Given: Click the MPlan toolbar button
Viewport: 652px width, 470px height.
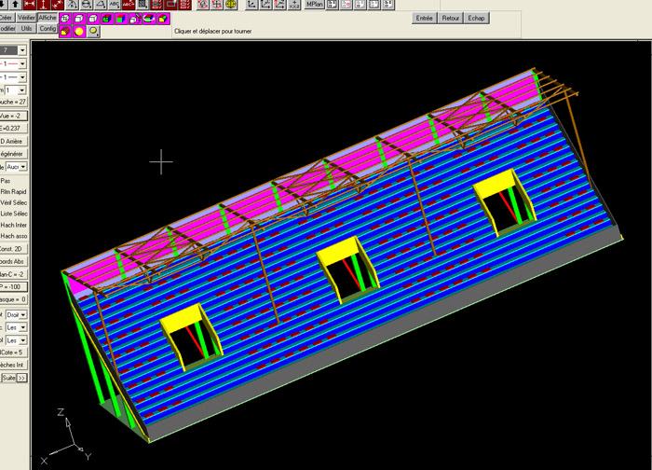Looking at the screenshot, I should pyautogui.click(x=316, y=5).
